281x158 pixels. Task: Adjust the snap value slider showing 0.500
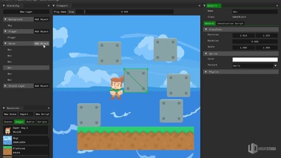(x=125, y=12)
